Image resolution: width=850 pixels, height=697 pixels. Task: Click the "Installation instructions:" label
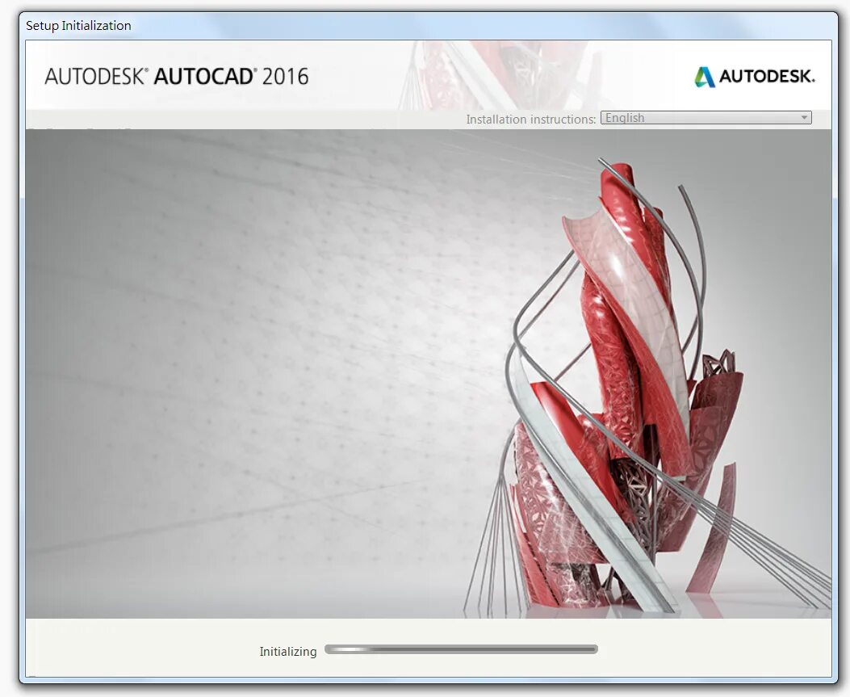(530, 120)
